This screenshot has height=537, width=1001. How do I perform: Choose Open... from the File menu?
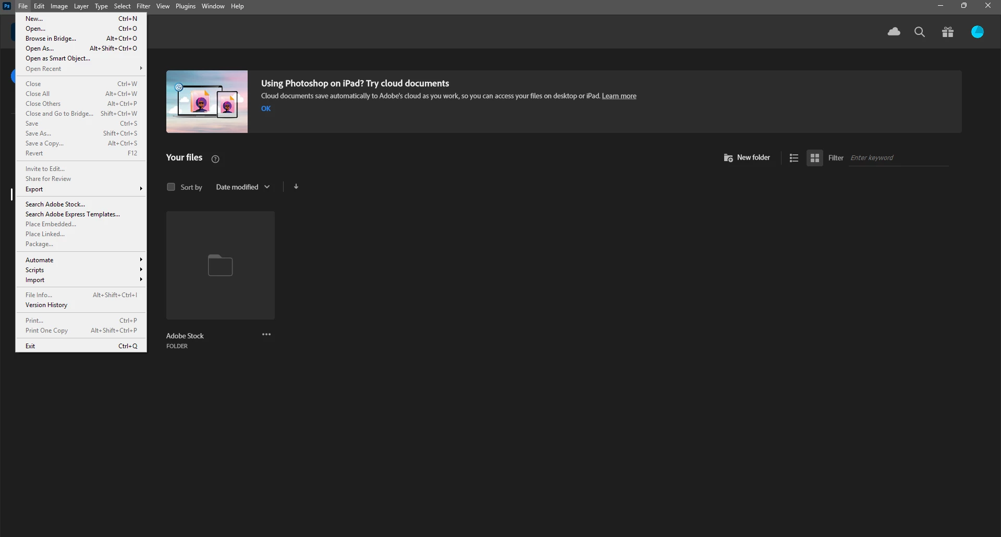(81, 29)
